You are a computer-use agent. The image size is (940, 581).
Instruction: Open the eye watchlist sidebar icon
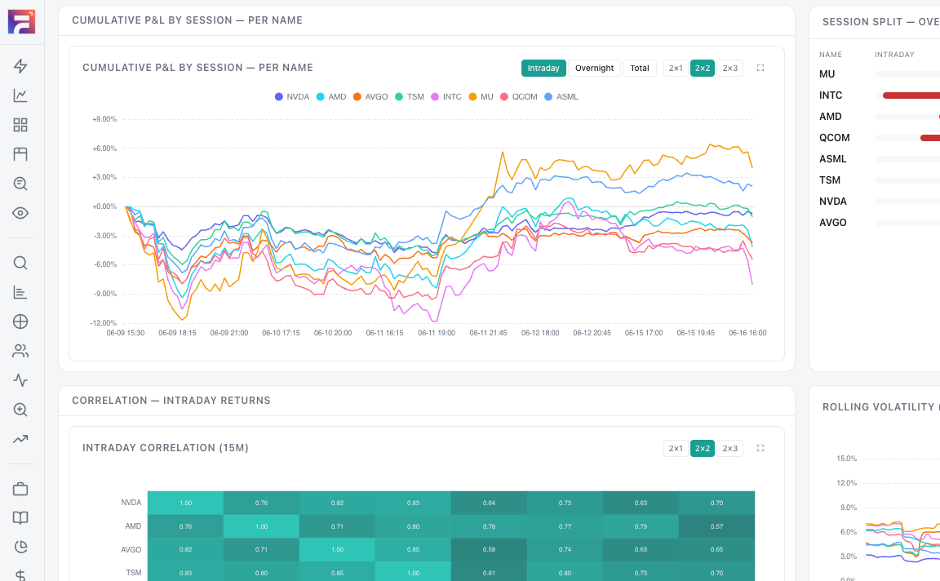pos(20,213)
